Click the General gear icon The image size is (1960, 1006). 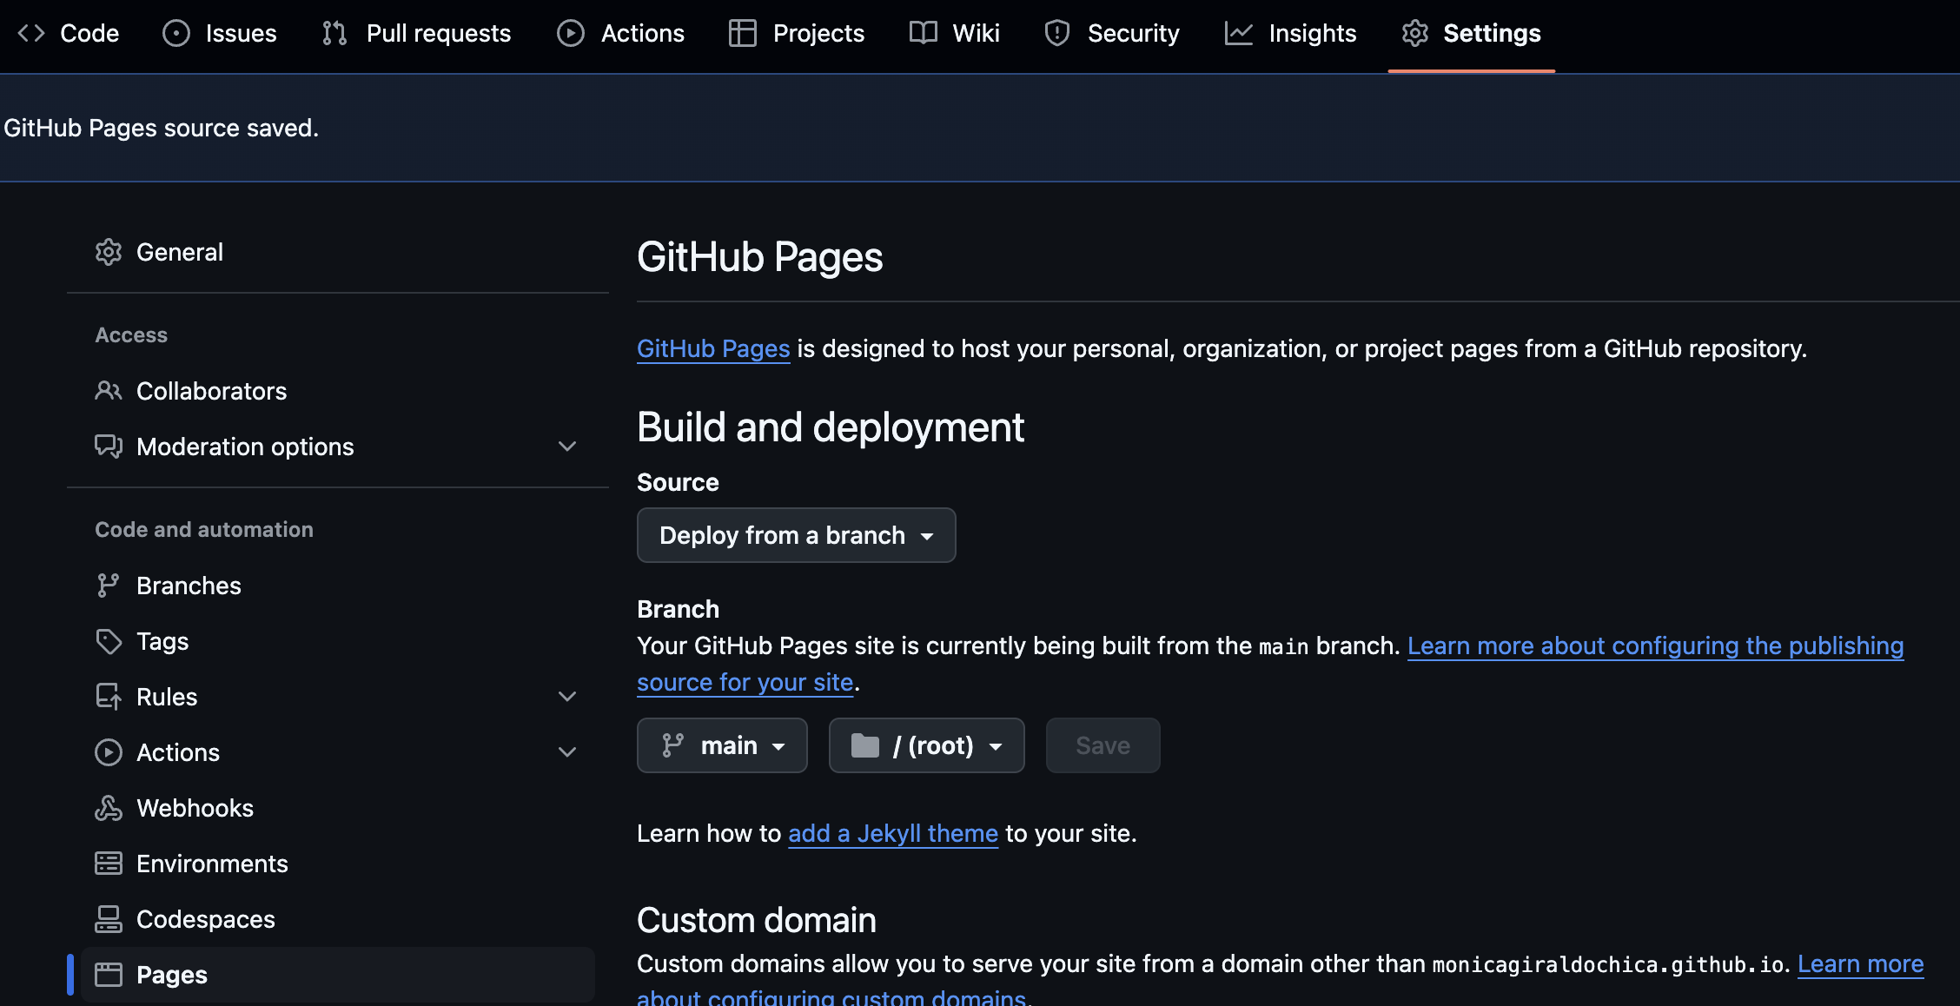pyautogui.click(x=108, y=252)
